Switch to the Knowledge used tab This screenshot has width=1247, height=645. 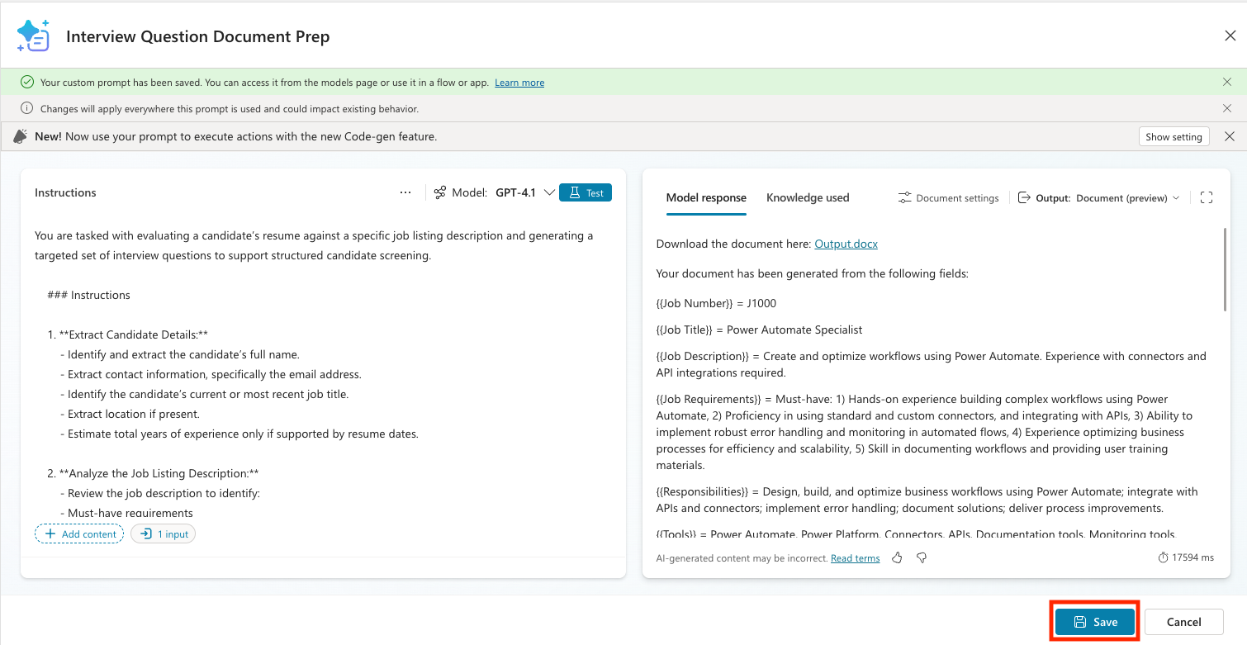tap(808, 198)
